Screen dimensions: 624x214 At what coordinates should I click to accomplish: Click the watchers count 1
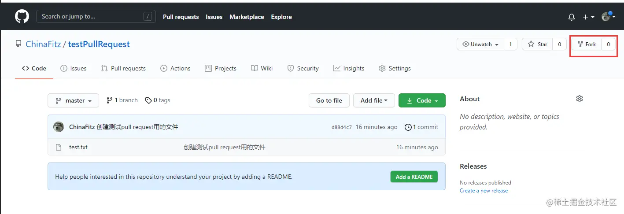(x=510, y=44)
